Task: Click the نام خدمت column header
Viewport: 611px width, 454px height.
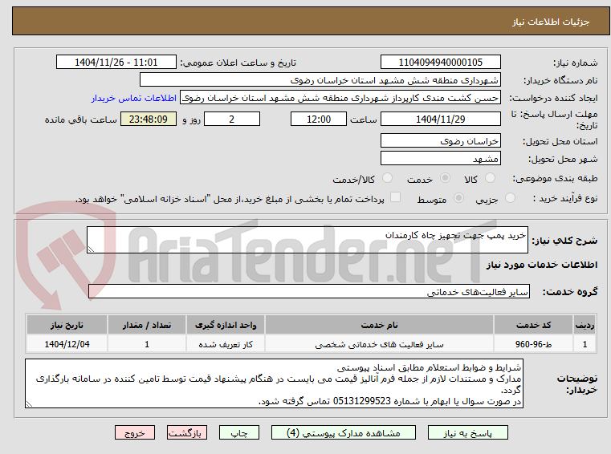Action: coord(379,325)
